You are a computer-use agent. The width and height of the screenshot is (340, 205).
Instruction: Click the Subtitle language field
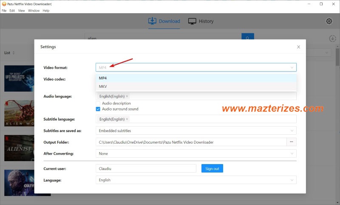(196, 119)
